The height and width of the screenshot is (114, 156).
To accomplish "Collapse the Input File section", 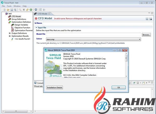I will tap(36, 28).
